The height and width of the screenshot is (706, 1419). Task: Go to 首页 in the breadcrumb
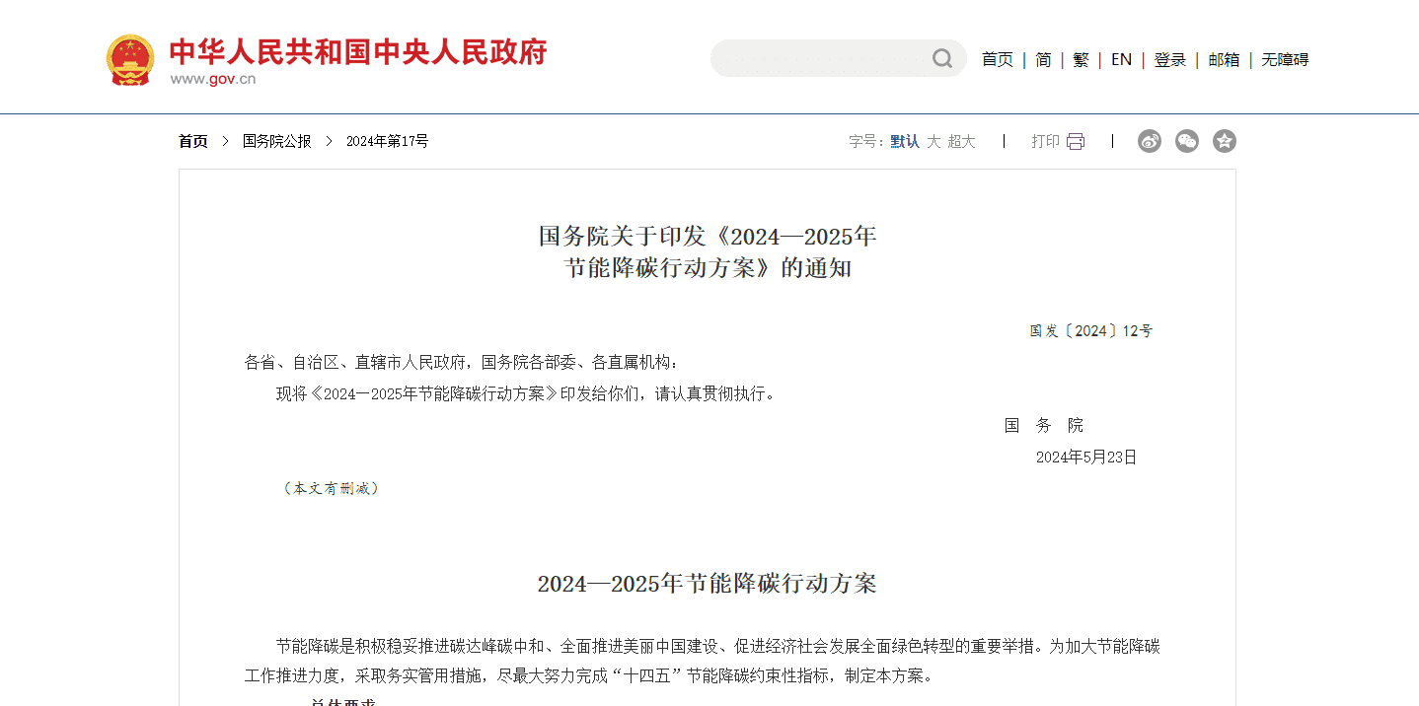point(193,142)
